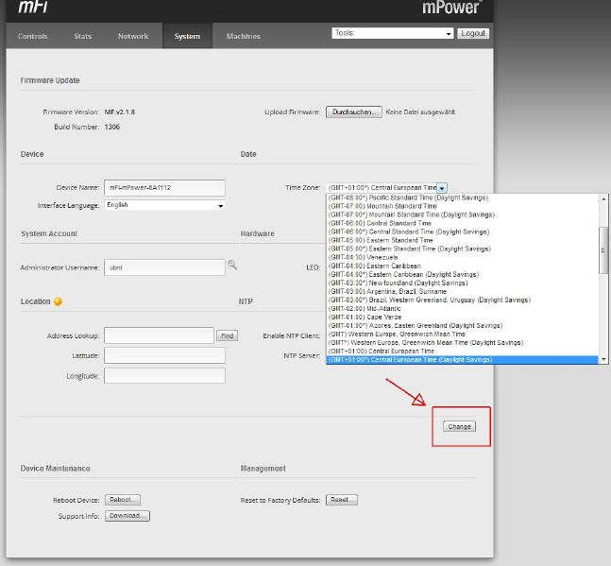Open the Tools dropdown menu
The width and height of the screenshot is (611, 566).
tap(393, 33)
